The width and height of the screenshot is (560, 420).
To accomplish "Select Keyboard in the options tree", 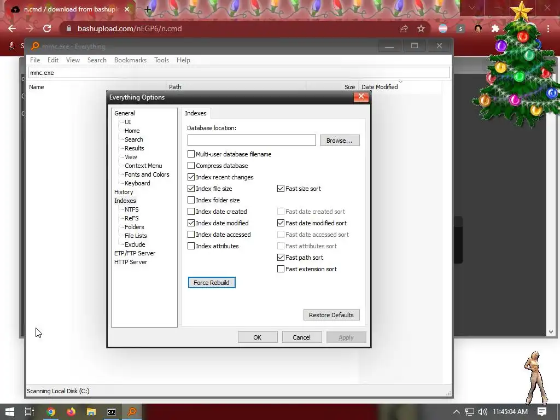I will pos(137,183).
